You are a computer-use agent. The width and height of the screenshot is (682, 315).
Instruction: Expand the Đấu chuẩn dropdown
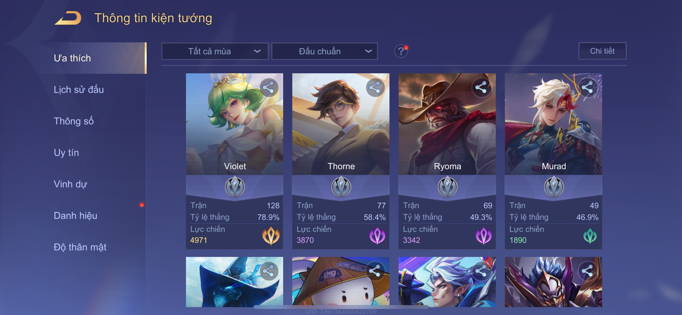coord(325,51)
